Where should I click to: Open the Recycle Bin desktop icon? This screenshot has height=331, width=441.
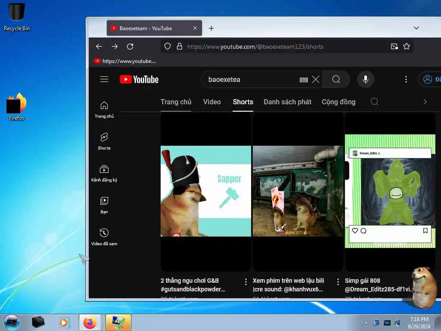[17, 16]
